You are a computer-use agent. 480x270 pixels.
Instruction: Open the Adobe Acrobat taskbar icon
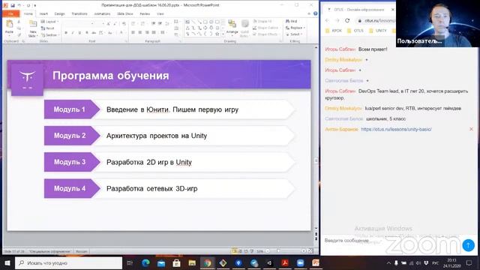coord(285,263)
